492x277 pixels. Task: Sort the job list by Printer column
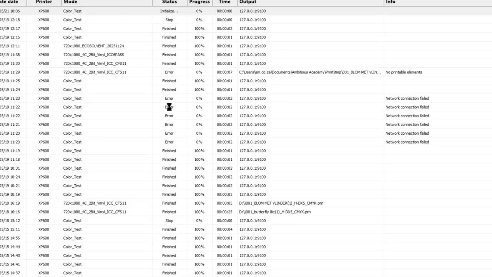point(44,2)
